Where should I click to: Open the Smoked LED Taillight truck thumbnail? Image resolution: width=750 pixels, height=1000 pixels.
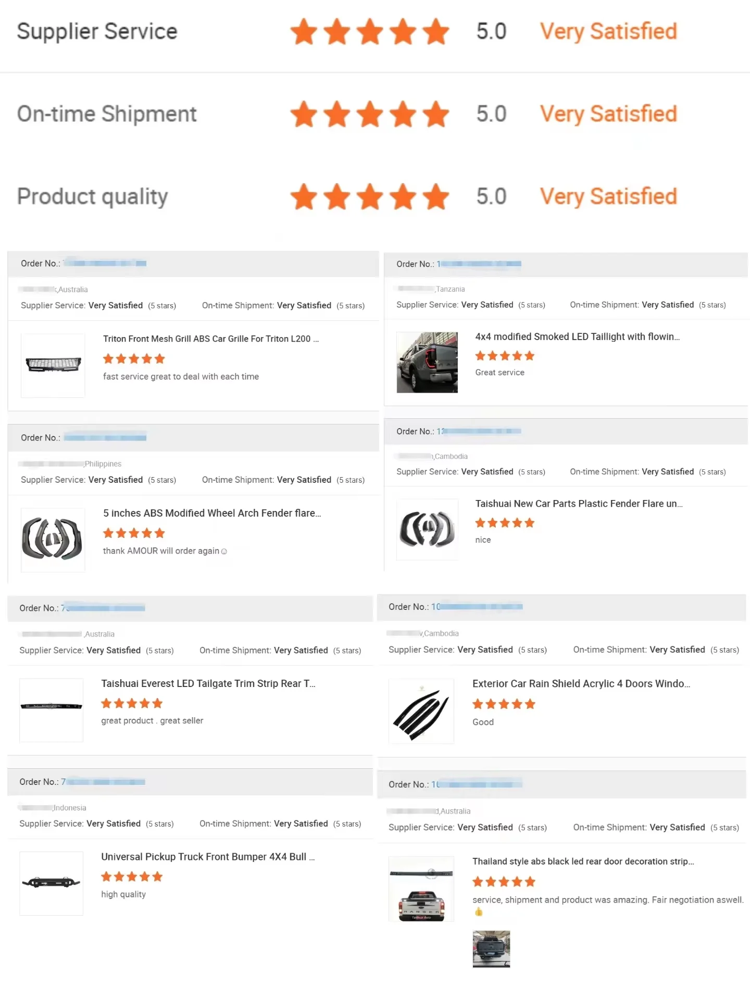tap(427, 362)
